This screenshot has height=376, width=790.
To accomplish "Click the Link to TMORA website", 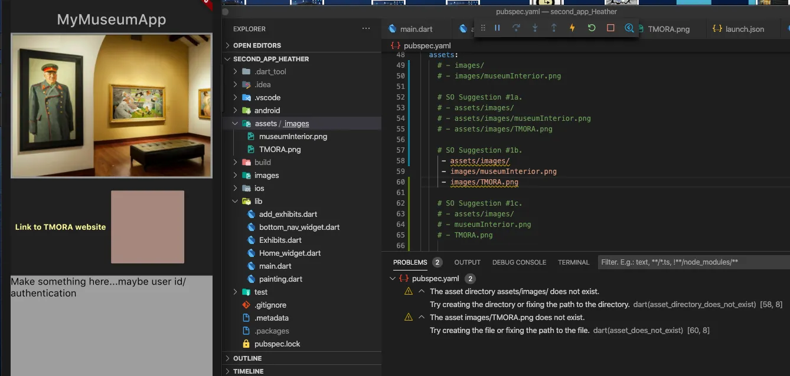I will pos(60,227).
